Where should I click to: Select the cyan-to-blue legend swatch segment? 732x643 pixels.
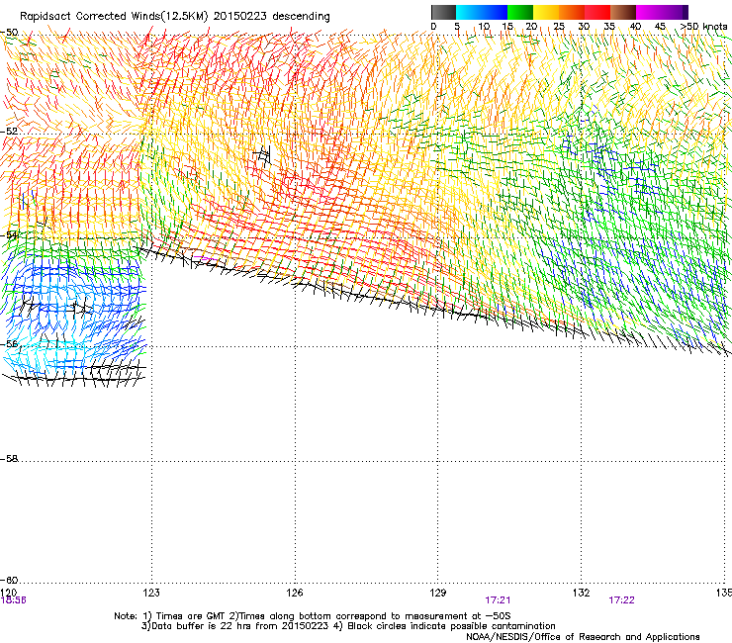click(482, 12)
